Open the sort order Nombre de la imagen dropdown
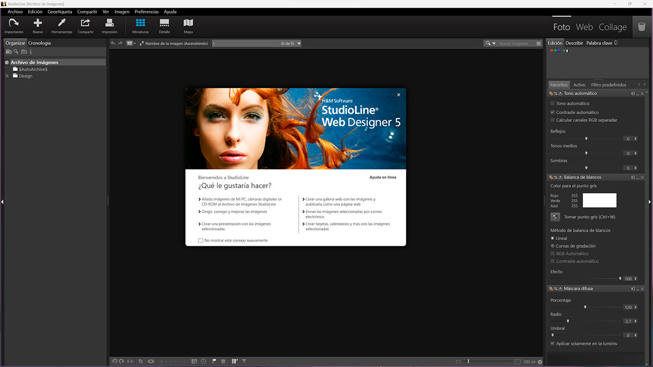Image resolution: width=653 pixels, height=367 pixels. 174,43
